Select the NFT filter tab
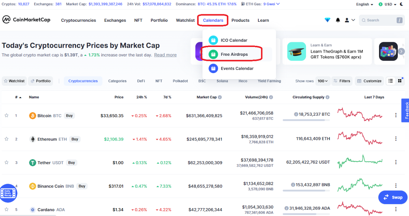 coord(159,81)
